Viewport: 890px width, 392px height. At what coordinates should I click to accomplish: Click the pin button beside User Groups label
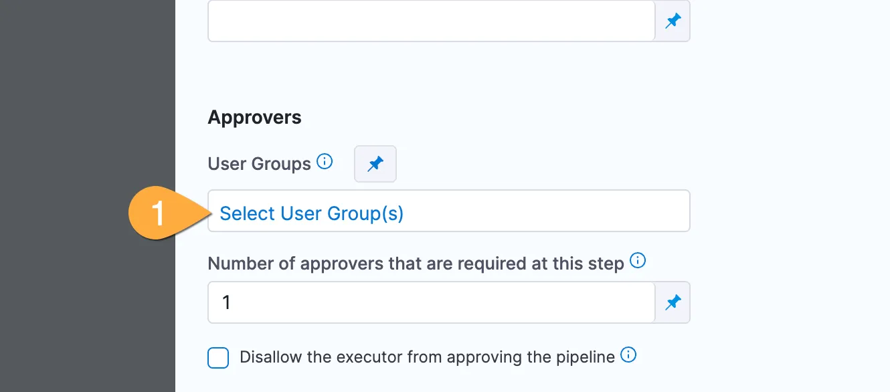click(x=375, y=164)
